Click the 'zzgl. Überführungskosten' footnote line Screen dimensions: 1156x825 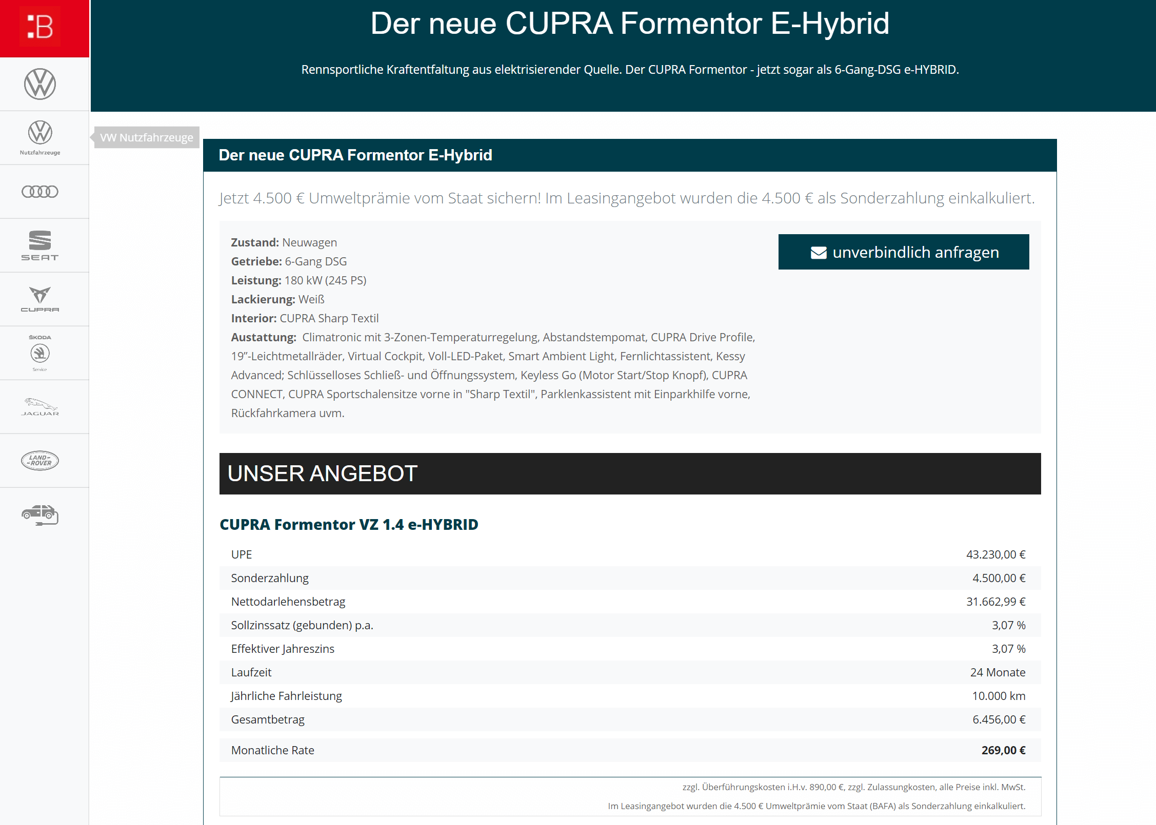tap(853, 787)
